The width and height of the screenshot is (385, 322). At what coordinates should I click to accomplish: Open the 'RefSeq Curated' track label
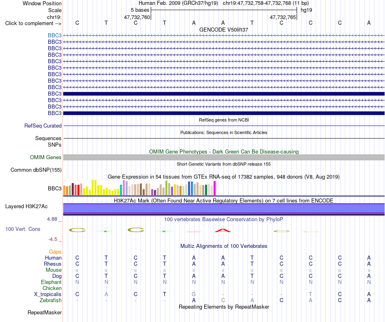point(43,126)
